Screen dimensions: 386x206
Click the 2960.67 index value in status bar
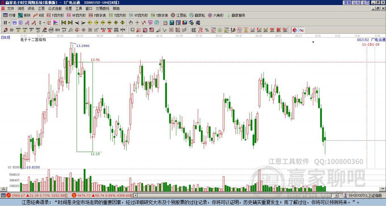tap(18, 195)
